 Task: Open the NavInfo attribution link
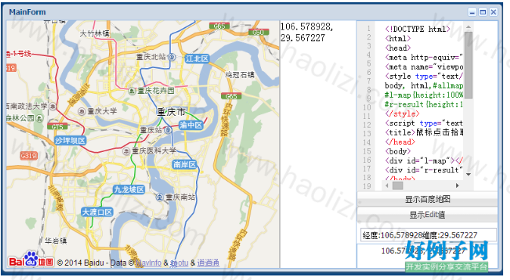(148, 263)
